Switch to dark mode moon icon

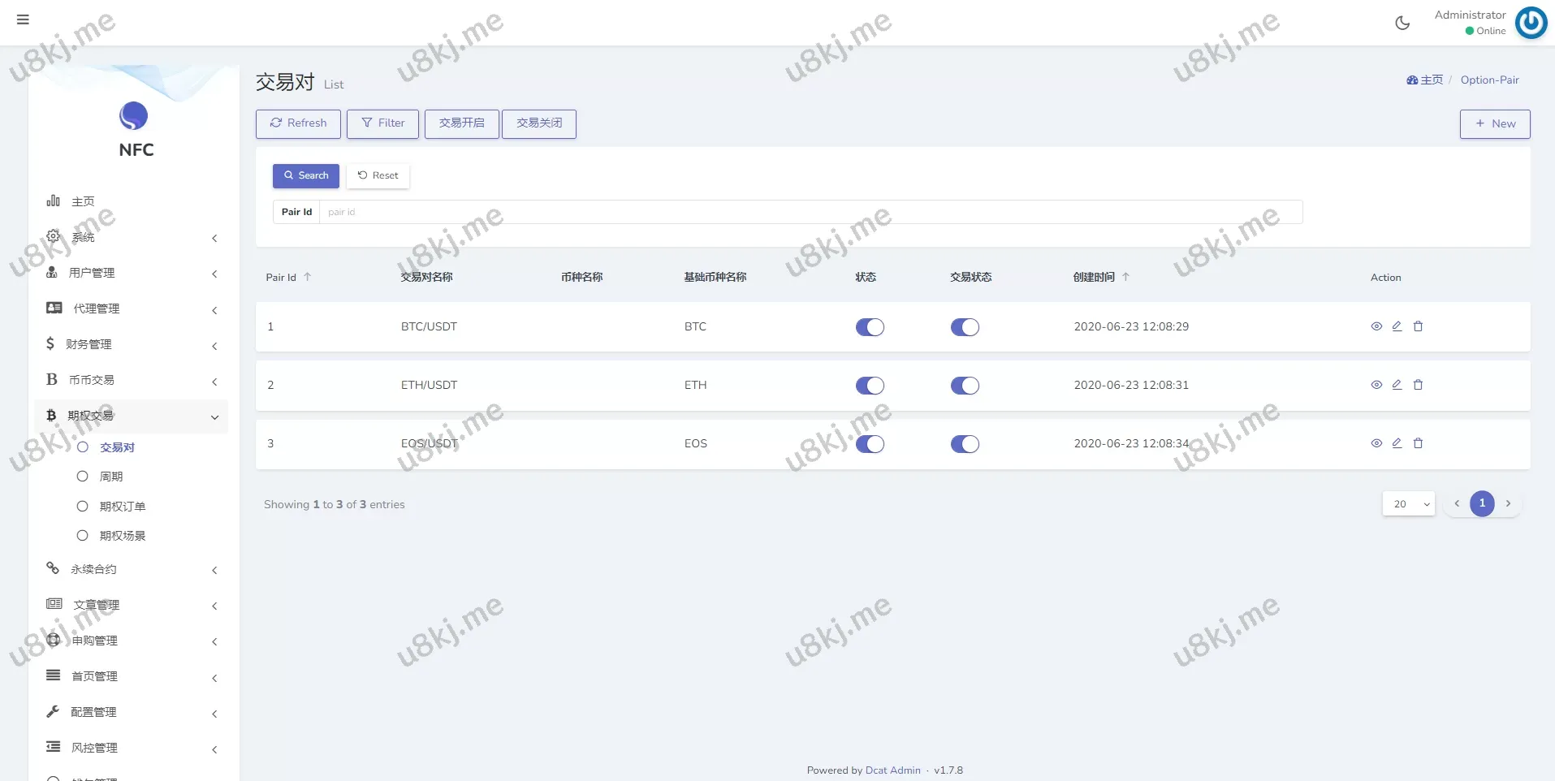(x=1402, y=23)
